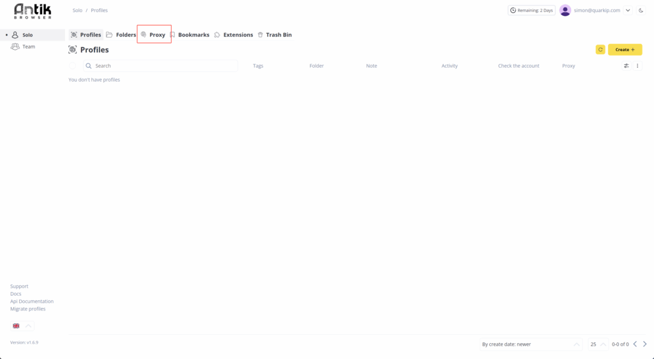654x359 pixels.
Task: Click the Note column header
Action: pyautogui.click(x=372, y=66)
